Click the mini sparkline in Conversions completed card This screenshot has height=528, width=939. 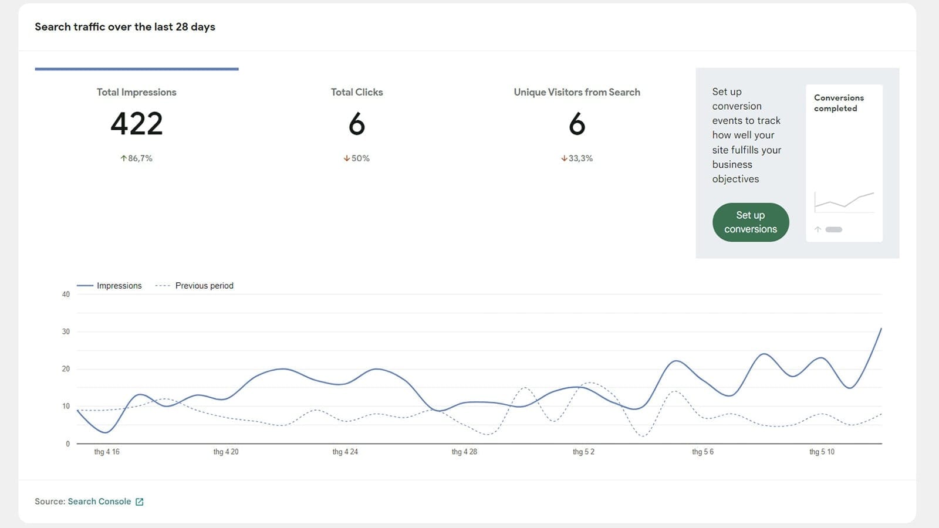844,201
